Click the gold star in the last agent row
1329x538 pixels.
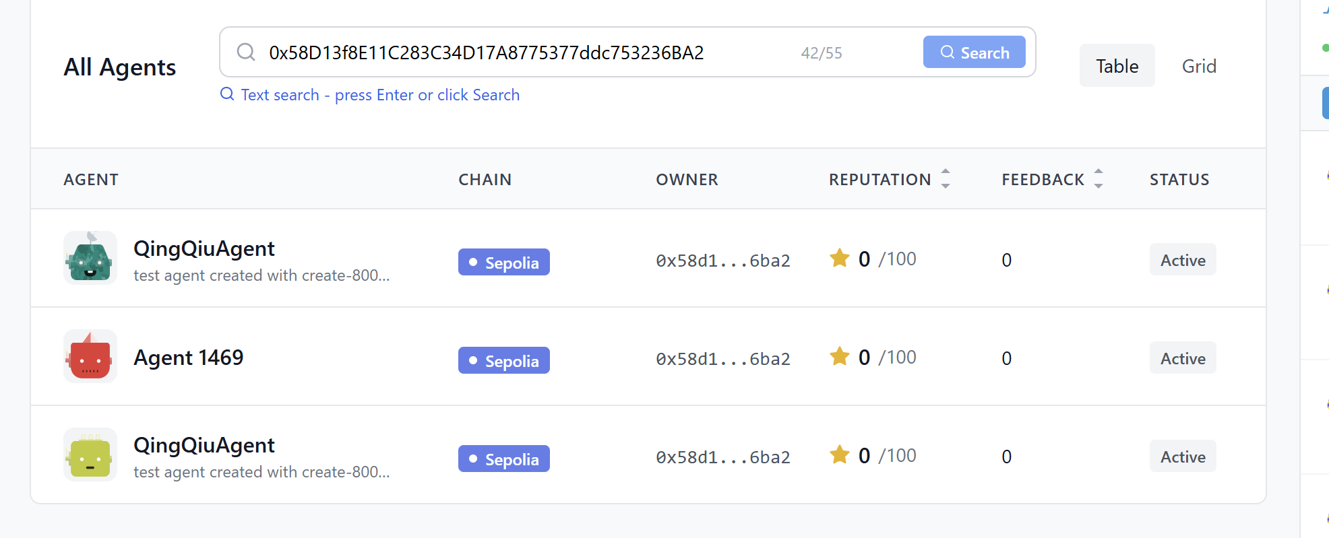click(x=840, y=455)
